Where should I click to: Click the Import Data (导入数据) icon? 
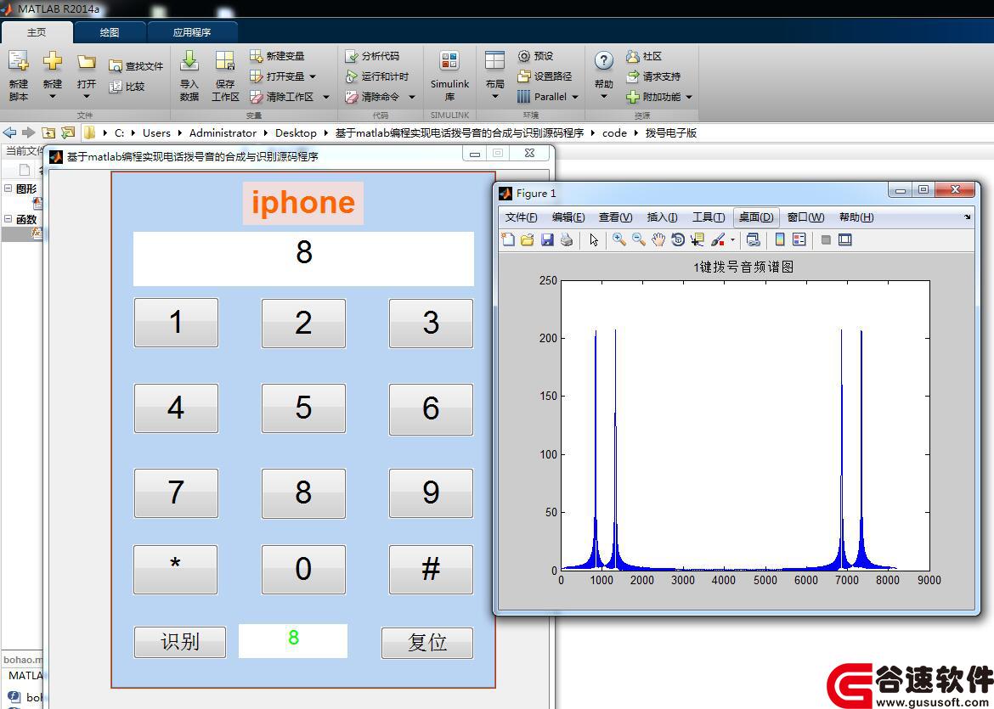point(189,61)
